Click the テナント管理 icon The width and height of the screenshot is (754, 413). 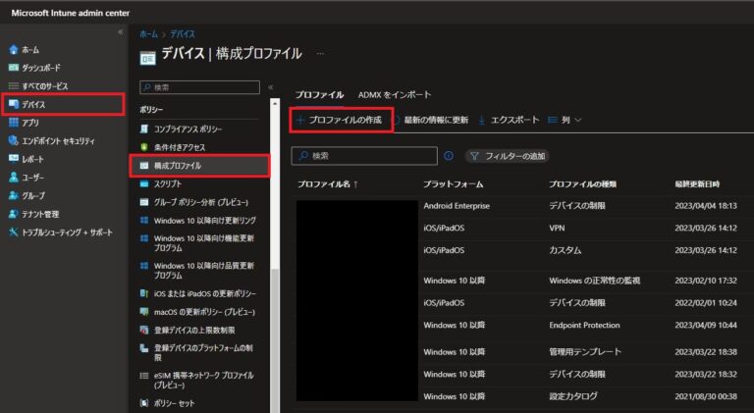pyautogui.click(x=14, y=214)
